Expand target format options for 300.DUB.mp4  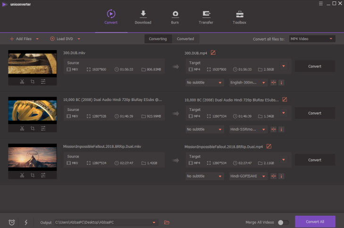(x=284, y=66)
